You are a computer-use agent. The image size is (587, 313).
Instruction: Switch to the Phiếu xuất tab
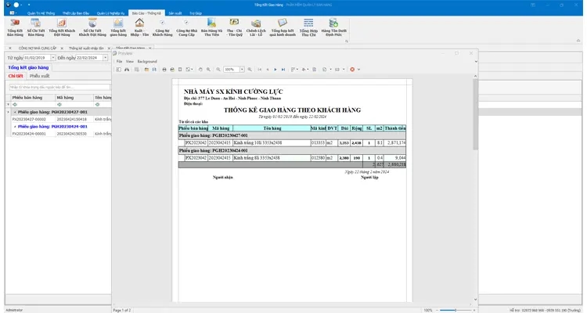40,76
